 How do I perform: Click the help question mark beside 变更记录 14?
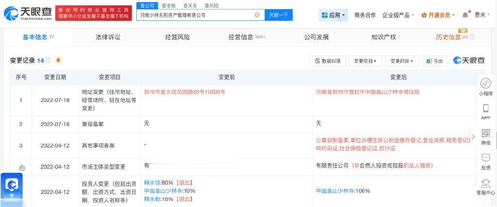(x=48, y=60)
